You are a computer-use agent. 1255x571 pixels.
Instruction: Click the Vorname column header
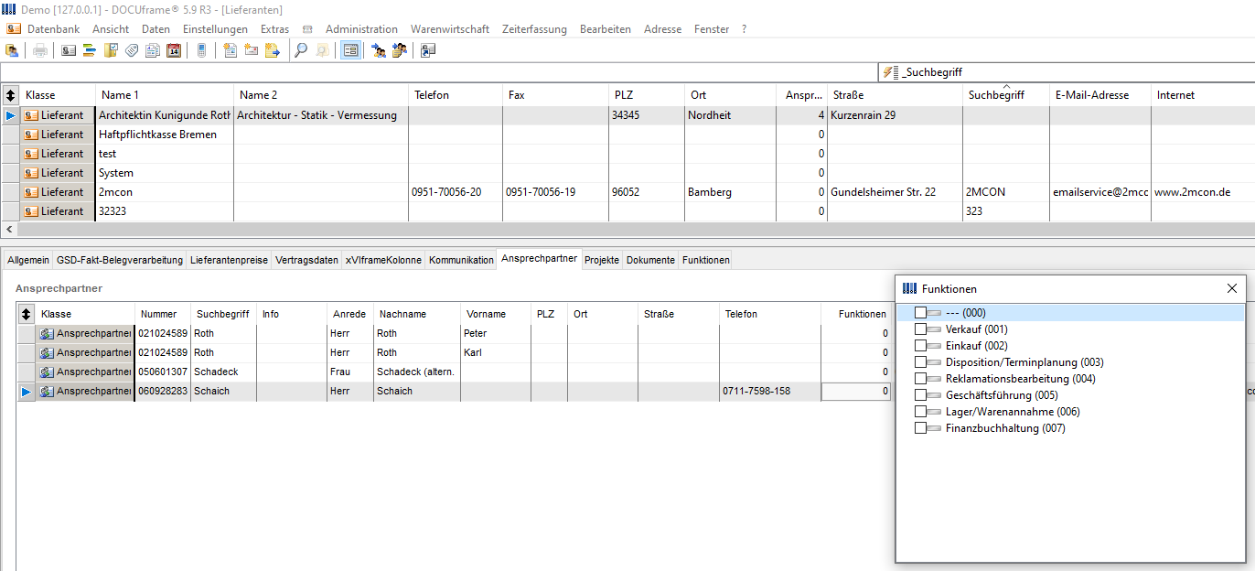[496, 314]
